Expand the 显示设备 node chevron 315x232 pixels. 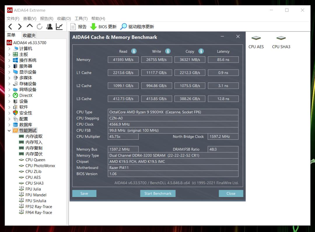click(x=9, y=72)
